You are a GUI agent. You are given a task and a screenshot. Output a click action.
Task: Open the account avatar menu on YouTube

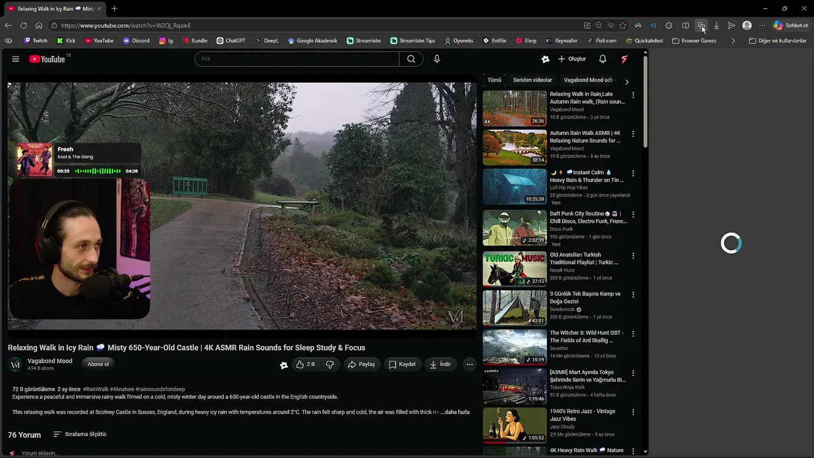tap(624, 59)
